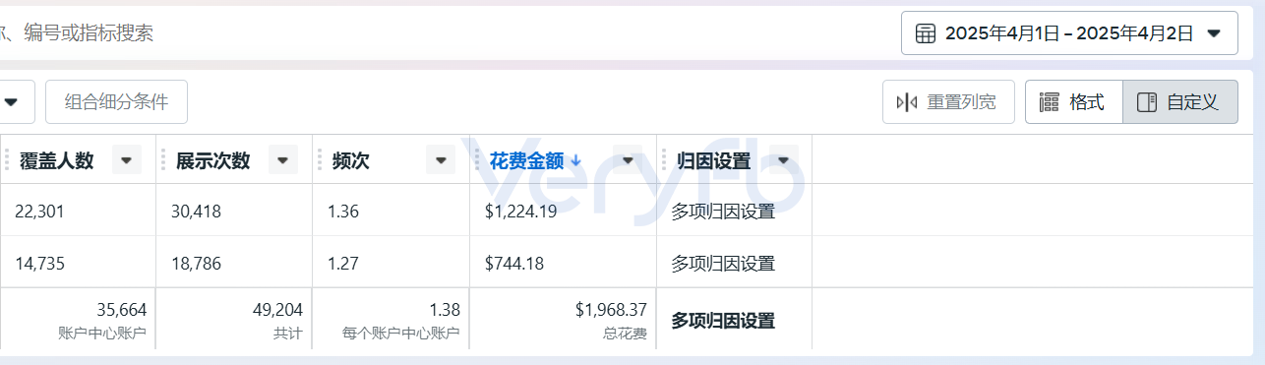Click the 展示次数 column header

[212, 160]
